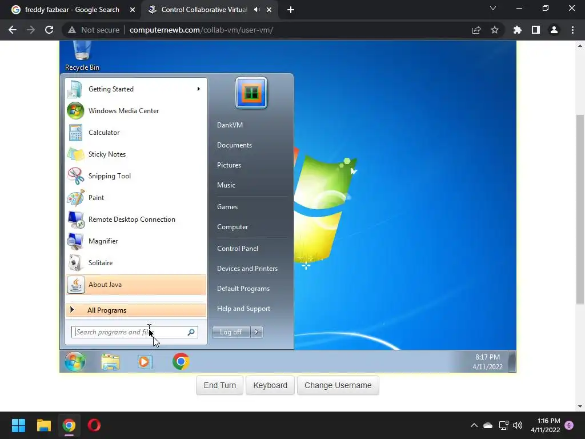This screenshot has height=439, width=585.
Task: Open DankVM user folder
Action: pos(230,125)
